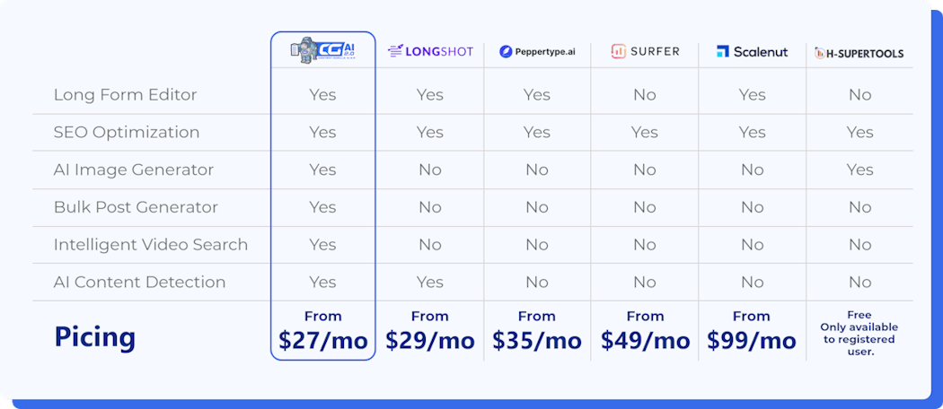Screen dimensions: 943x409
Task: Click the Peppertype $35/mo price
Action: [537, 341]
